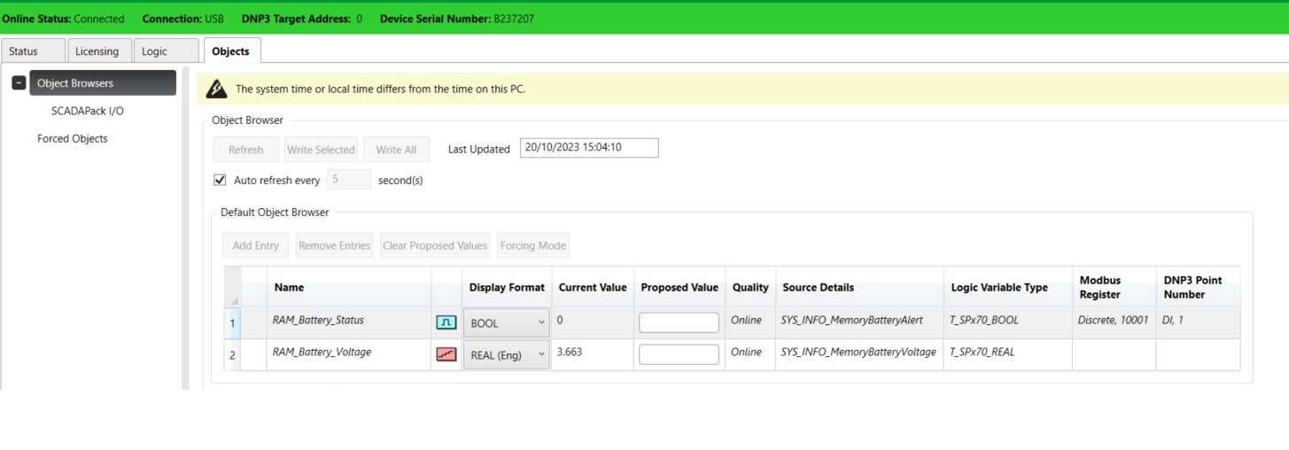Click T_SPx70_REAL variable type cell
This screenshot has height=450, width=1289.
1007,355
